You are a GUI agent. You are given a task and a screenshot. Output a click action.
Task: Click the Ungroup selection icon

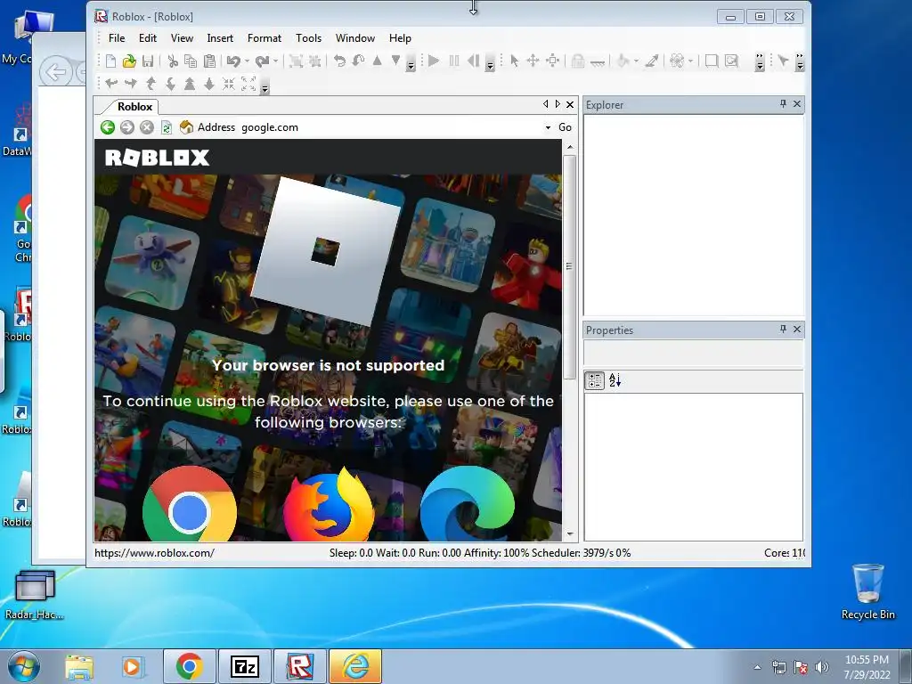click(314, 61)
